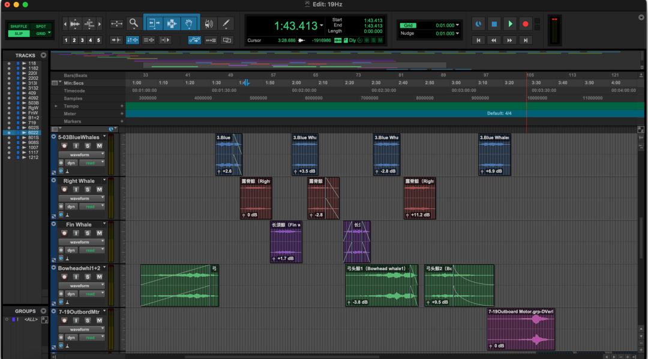Image resolution: width=648 pixels, height=359 pixels.
Task: Click the red Record button
Action: [525, 24]
